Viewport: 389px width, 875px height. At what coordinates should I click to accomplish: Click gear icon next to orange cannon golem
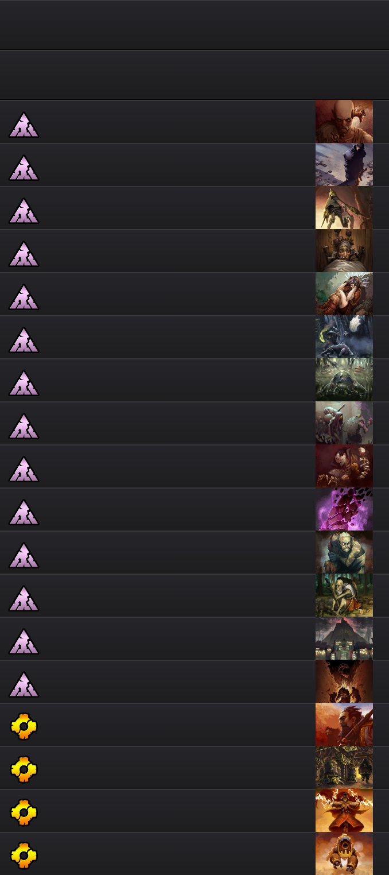click(x=24, y=856)
